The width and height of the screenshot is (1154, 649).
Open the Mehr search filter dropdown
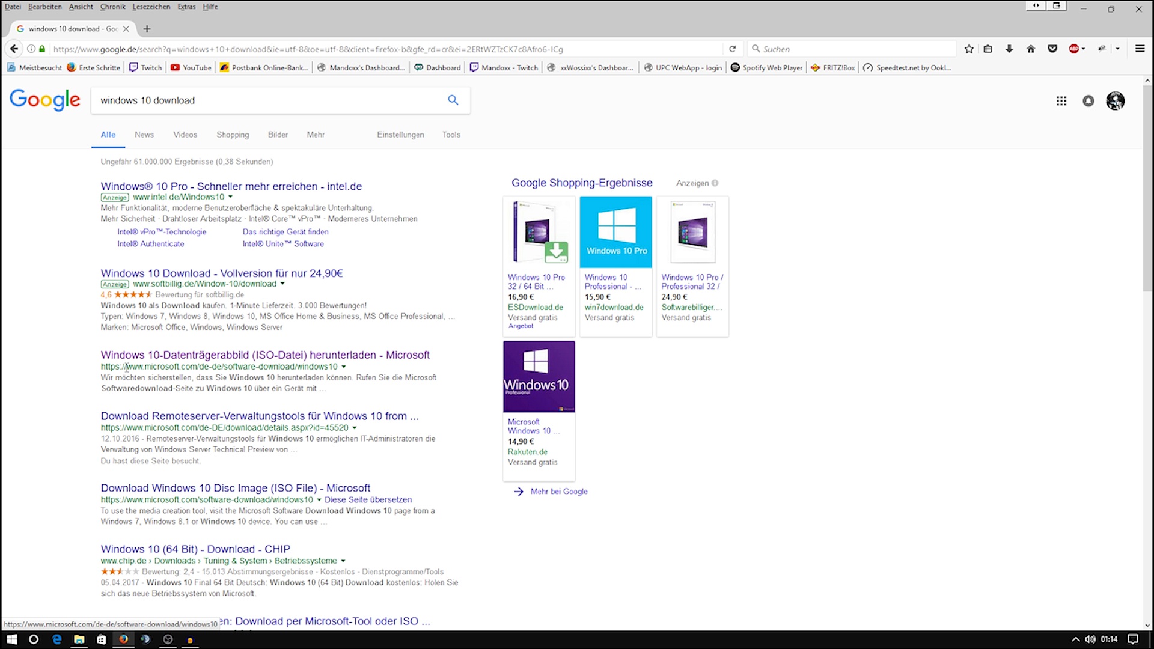316,135
